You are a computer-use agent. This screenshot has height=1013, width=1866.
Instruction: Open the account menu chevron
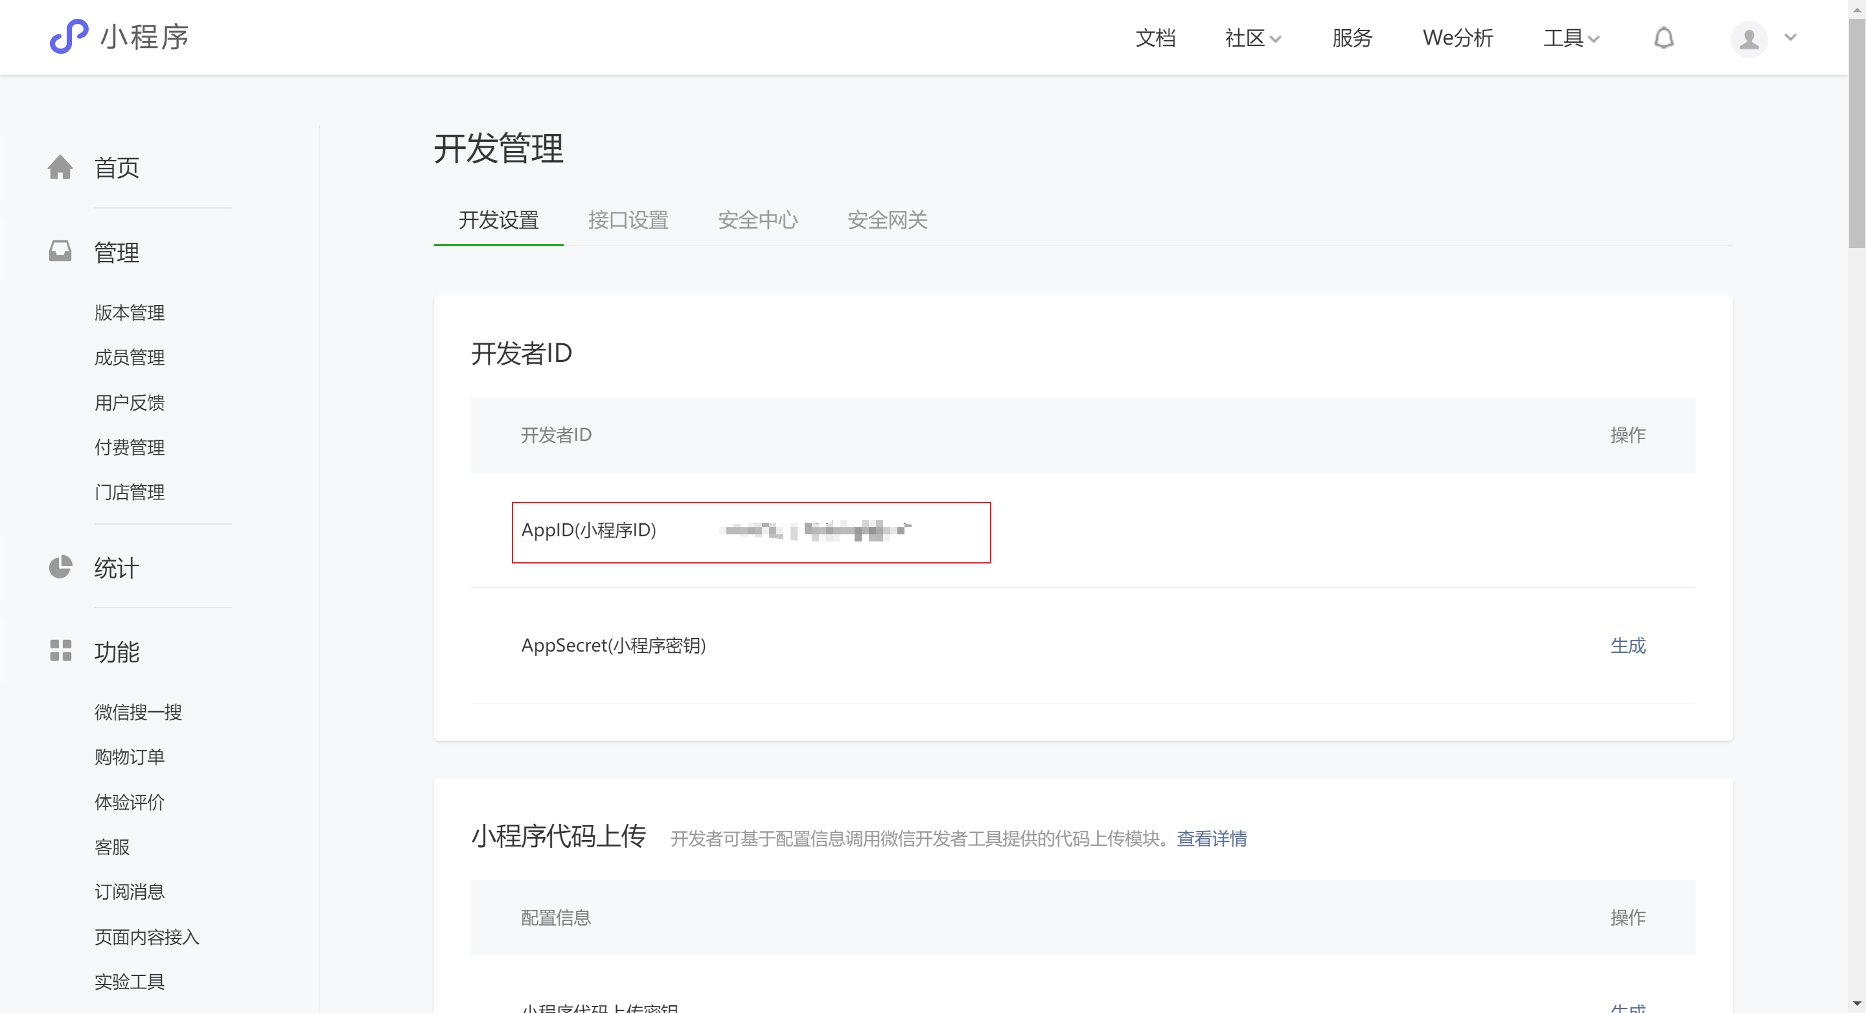coord(1791,38)
